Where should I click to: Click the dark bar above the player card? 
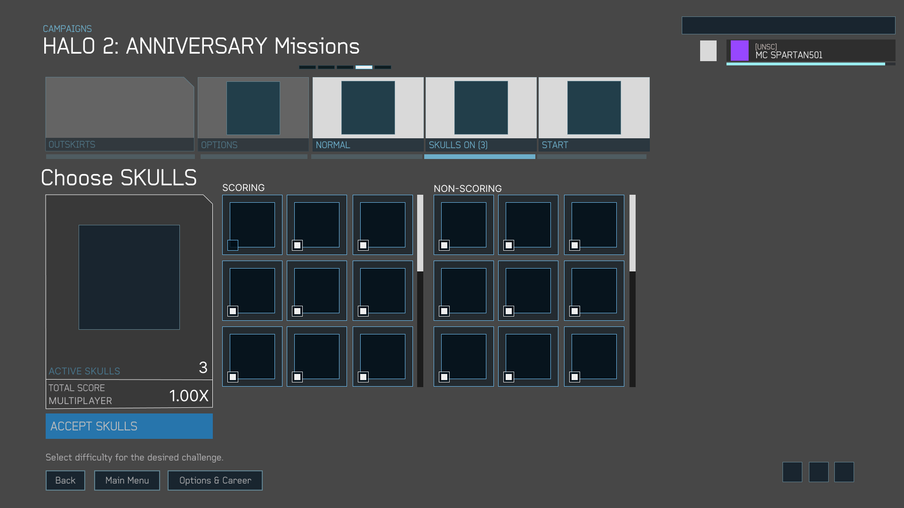coord(789,25)
